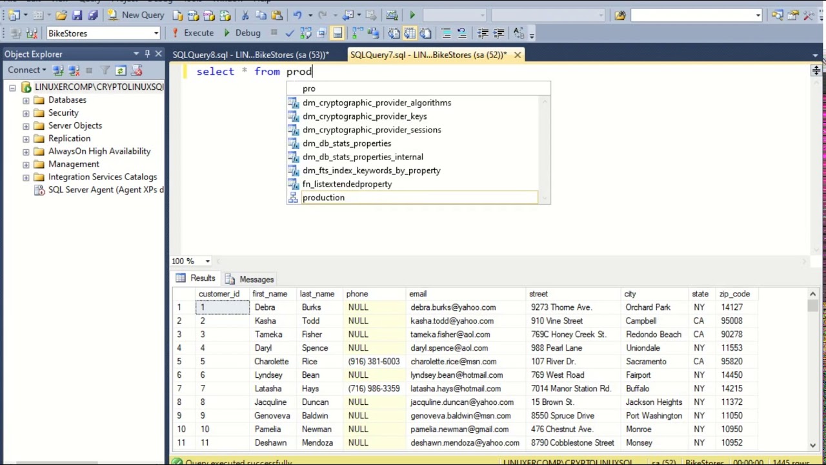The height and width of the screenshot is (465, 826).
Task: Click Disconnect icon in Object Explorer toolbar
Action: [74, 70]
